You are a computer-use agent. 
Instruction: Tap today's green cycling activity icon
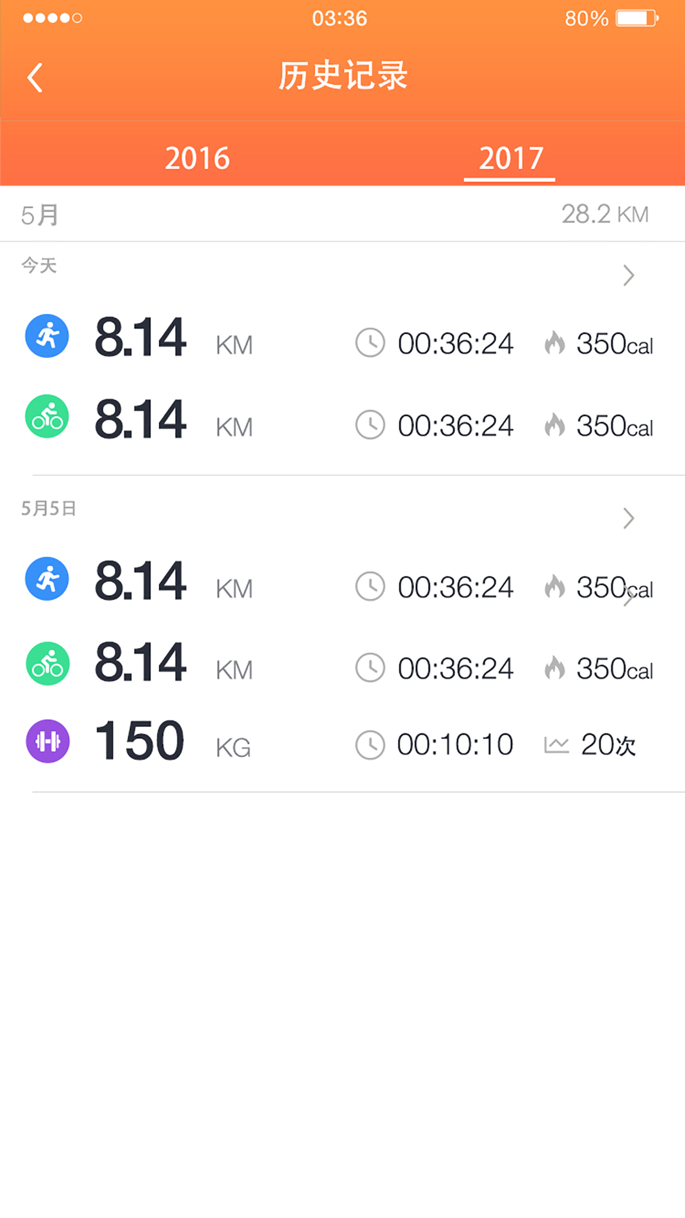click(x=47, y=416)
